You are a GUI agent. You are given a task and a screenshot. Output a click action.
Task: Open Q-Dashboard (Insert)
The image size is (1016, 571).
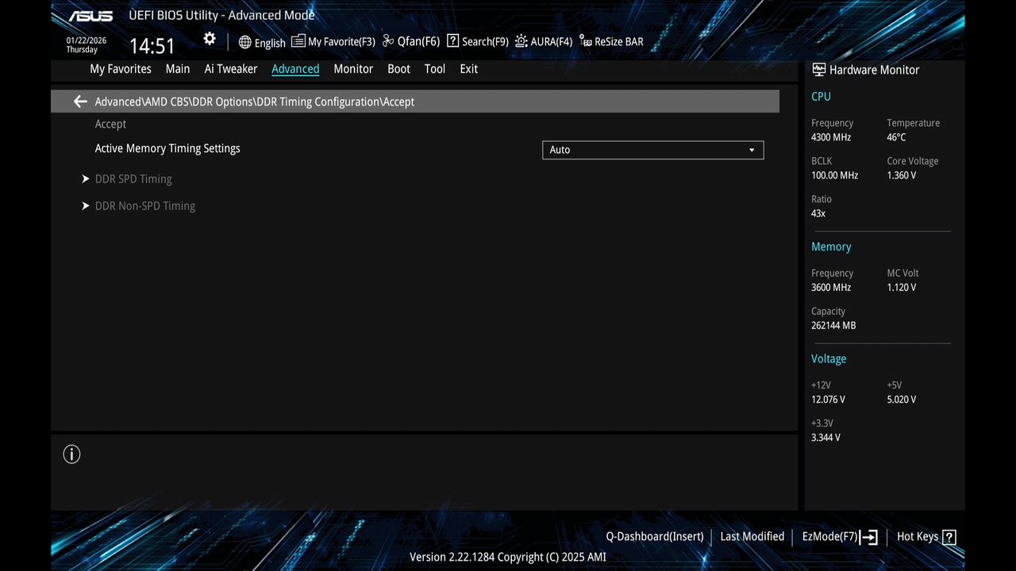coord(654,537)
